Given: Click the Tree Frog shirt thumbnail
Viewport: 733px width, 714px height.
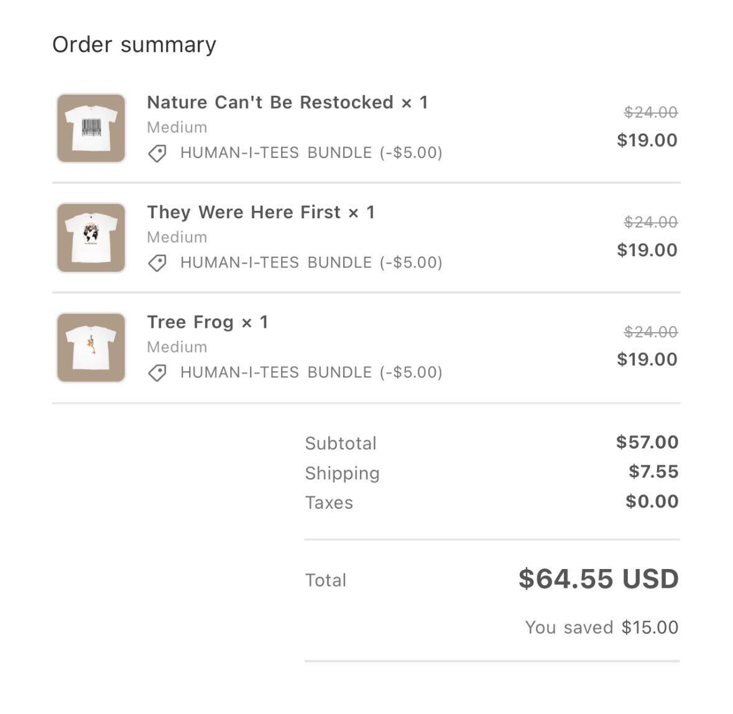Looking at the screenshot, I should click(91, 348).
